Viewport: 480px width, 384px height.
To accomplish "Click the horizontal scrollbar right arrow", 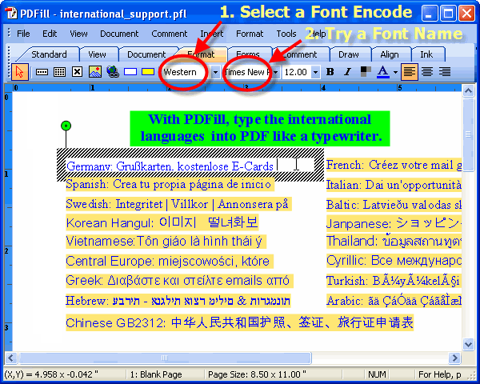I will click(x=454, y=358).
